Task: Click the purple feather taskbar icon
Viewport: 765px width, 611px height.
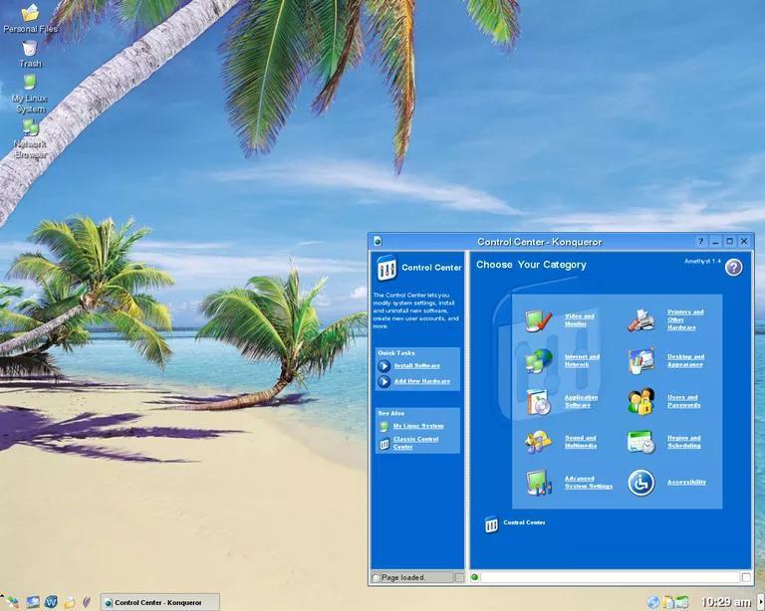Action: [87, 603]
